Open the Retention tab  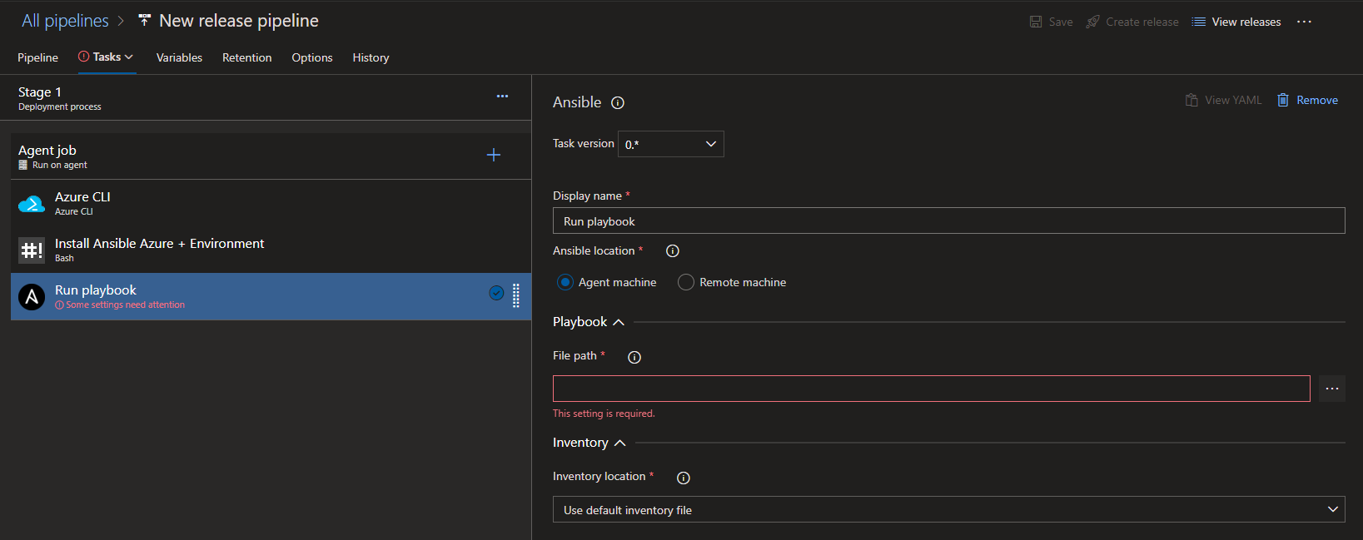[246, 57]
